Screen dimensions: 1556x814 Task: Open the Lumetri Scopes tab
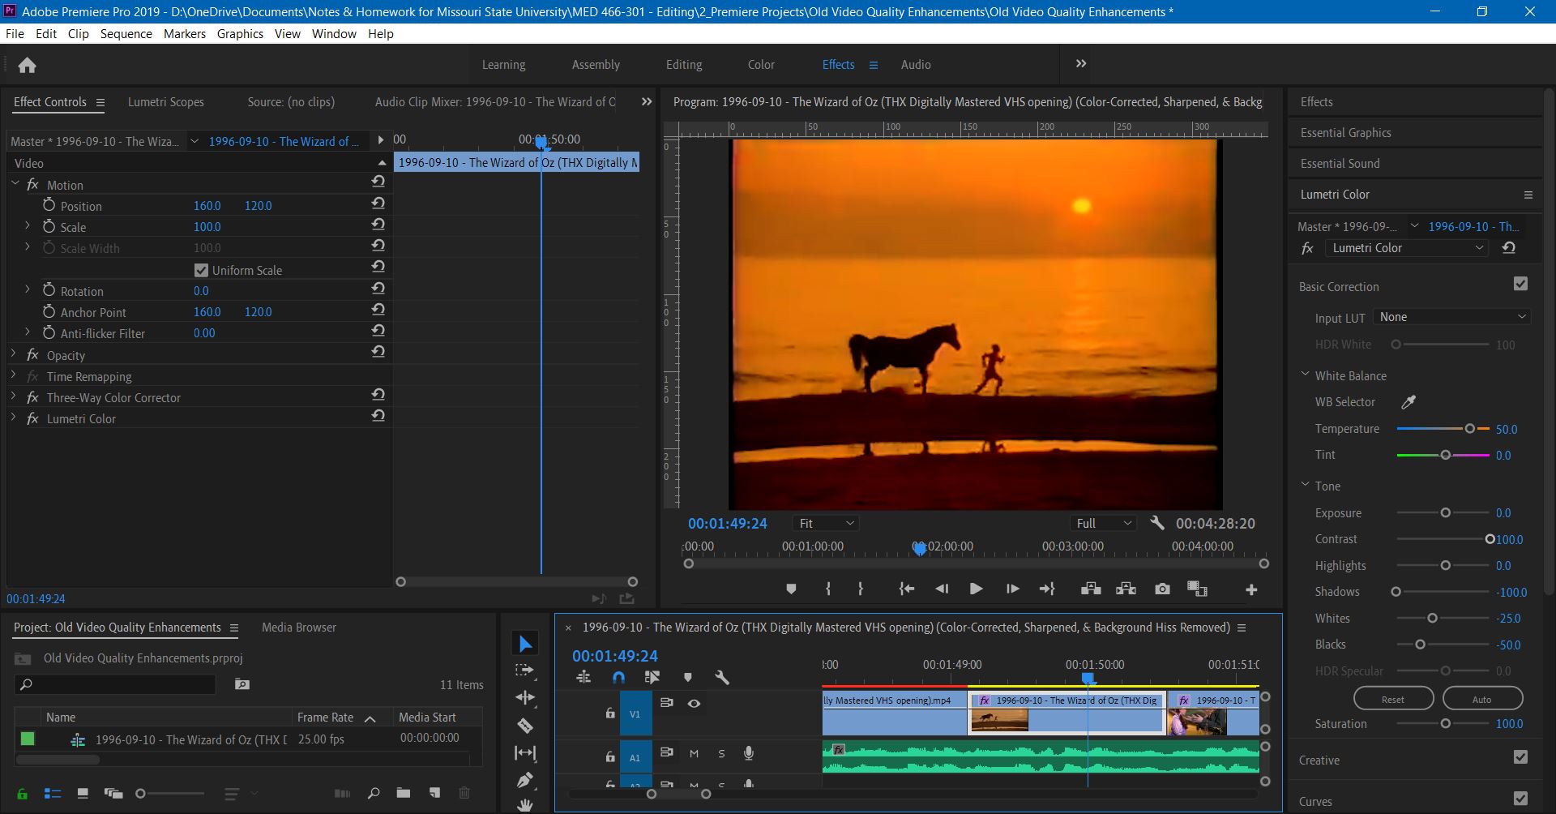pyautogui.click(x=166, y=102)
